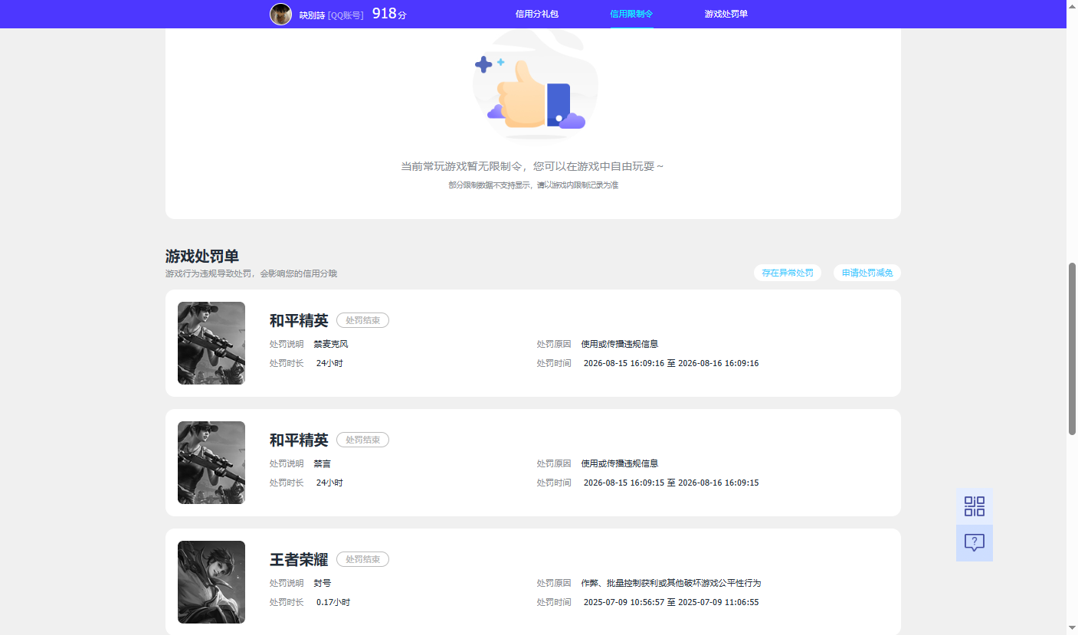Click the 禁言 penalty description

click(323, 463)
